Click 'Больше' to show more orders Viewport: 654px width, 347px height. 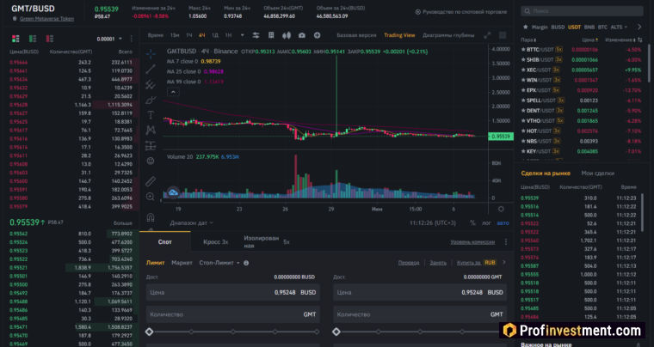pyautogui.click(x=122, y=223)
